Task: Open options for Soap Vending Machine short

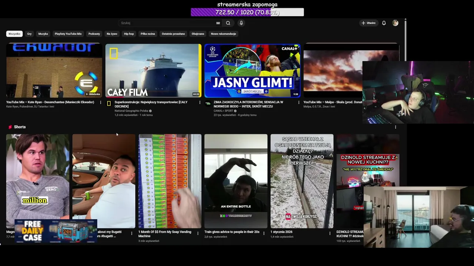Action: pyautogui.click(x=198, y=233)
